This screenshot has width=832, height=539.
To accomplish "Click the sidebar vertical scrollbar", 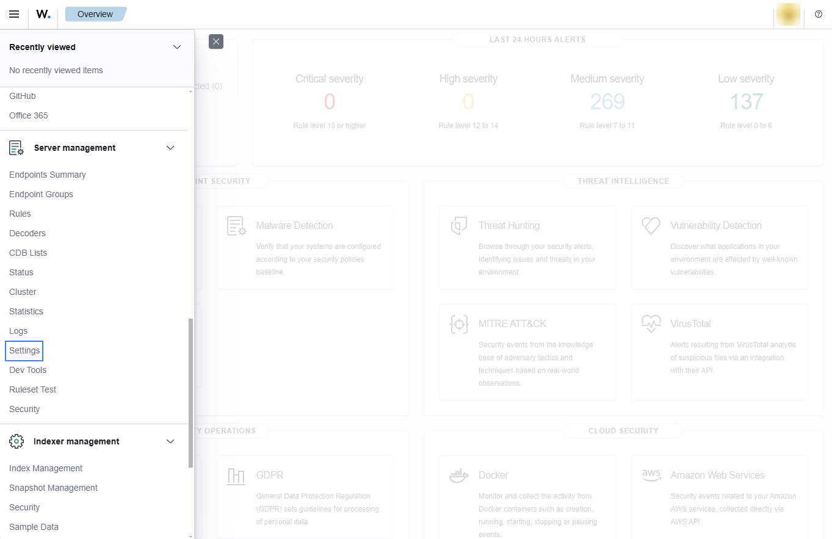I will tap(190, 391).
